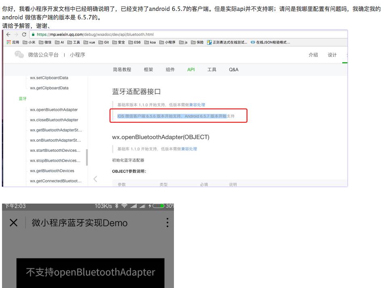This screenshot has width=387, height=288.
Task: Click the 初始化蓝牙适配器 description text
Action: coord(128,160)
